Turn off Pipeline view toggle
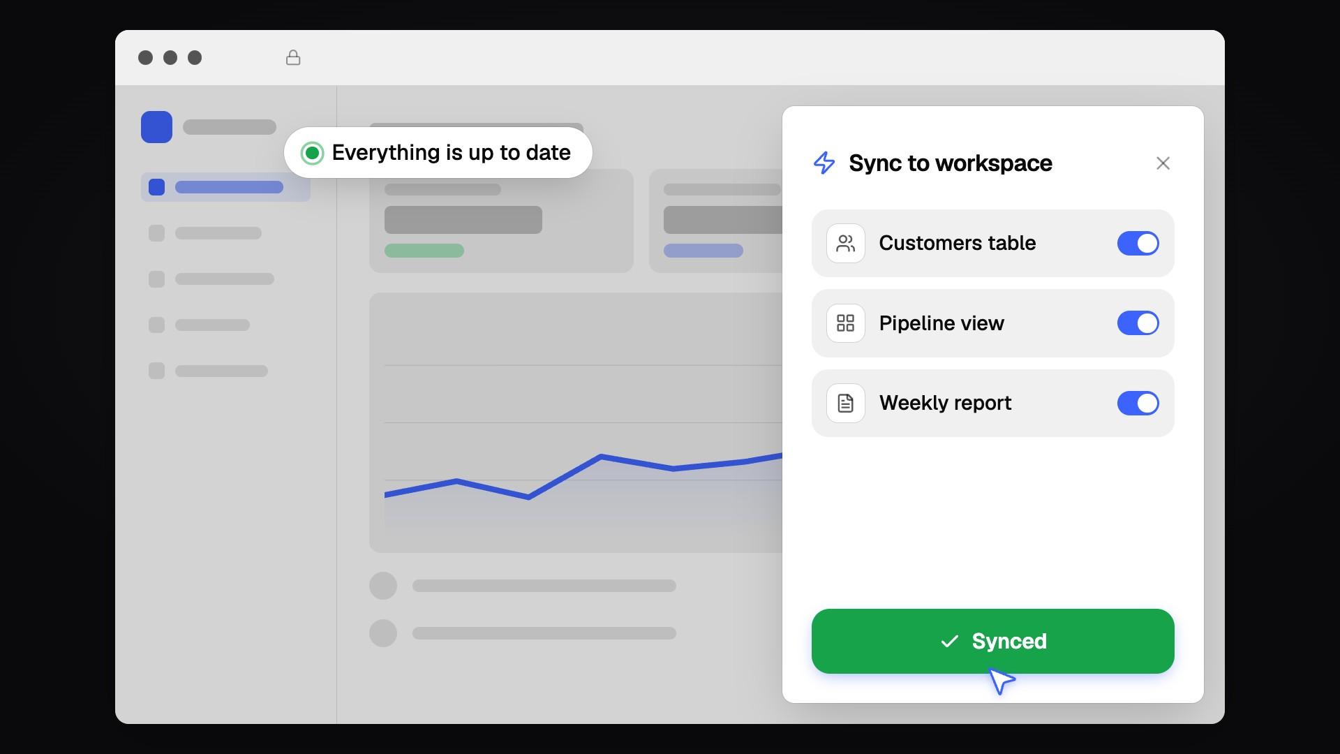This screenshot has height=754, width=1340. (x=1138, y=323)
